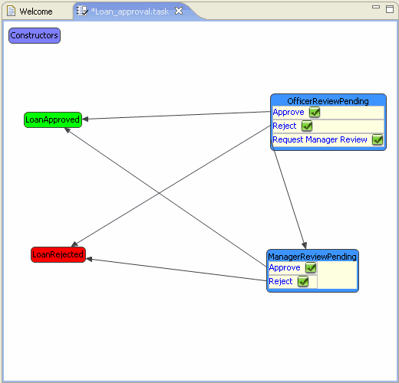399x383 pixels.
Task: Click Reject link in OfficerReviewPending
Action: [x=284, y=126]
